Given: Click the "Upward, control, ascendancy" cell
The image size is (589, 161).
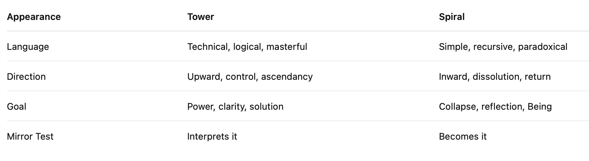Looking at the screenshot, I should (x=250, y=77).
